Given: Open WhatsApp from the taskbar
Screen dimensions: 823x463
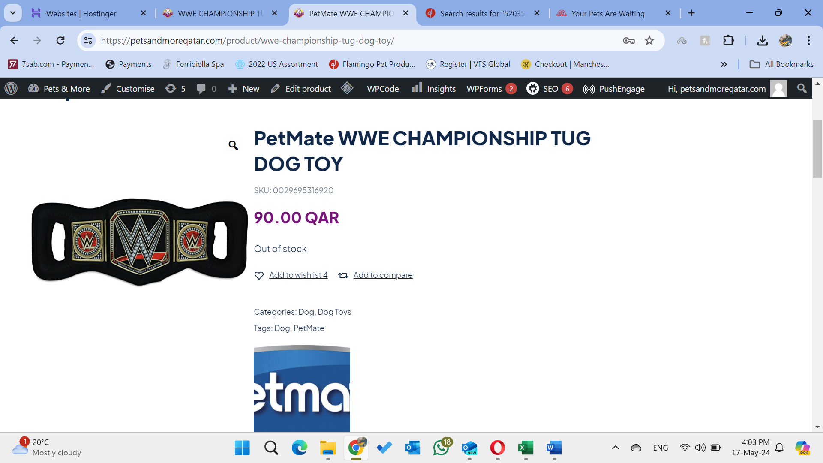Looking at the screenshot, I should tap(442, 448).
